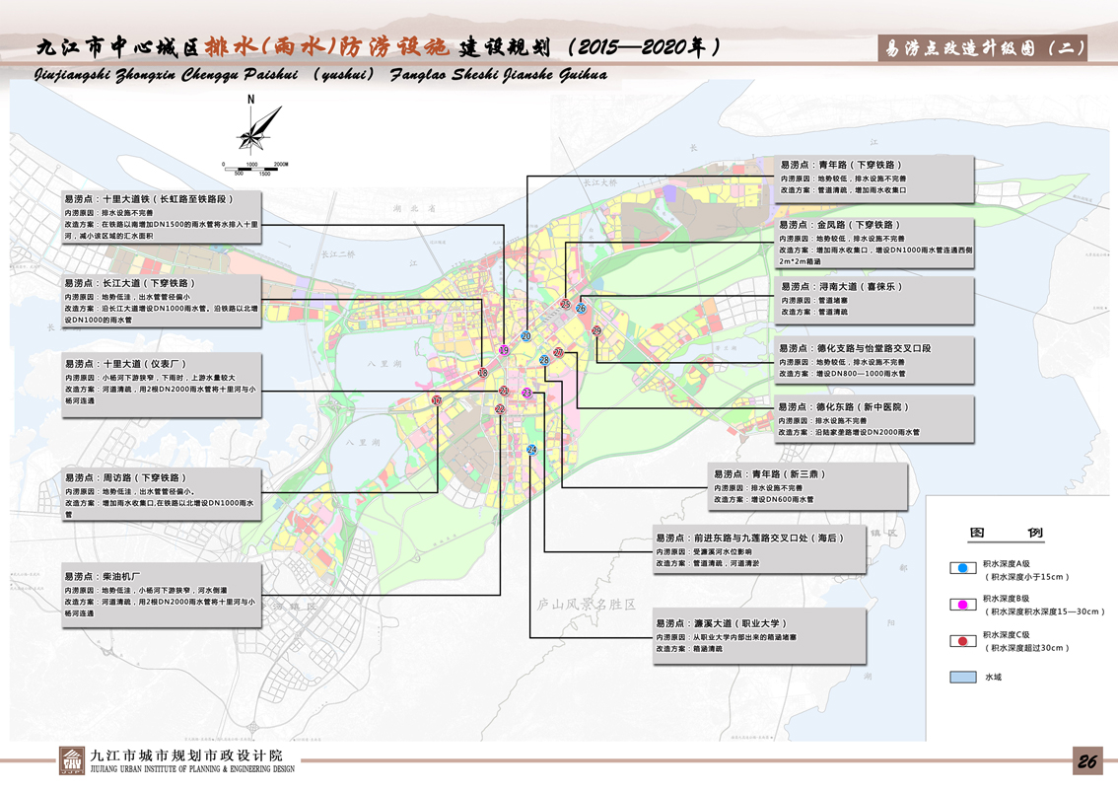The width and height of the screenshot is (1118, 791).
Task: Click the north arrow compass symbol
Action: point(257,128)
